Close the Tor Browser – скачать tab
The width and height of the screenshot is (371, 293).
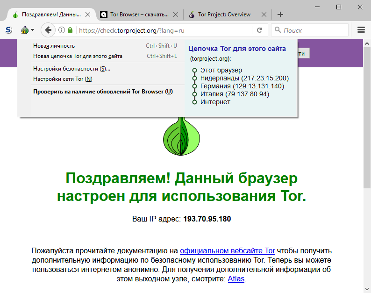[x=176, y=14]
